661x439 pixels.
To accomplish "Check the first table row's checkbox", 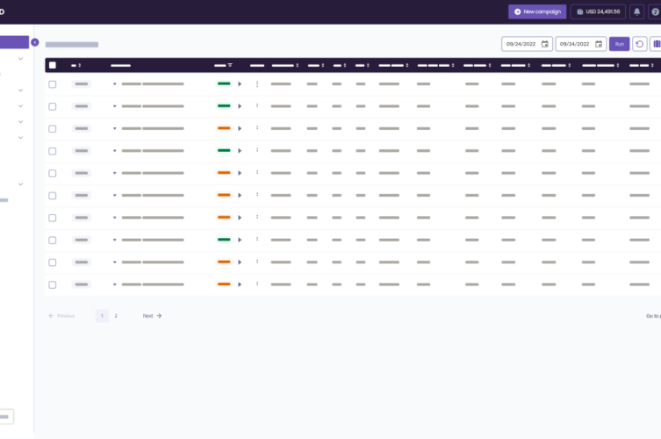I will [53, 84].
